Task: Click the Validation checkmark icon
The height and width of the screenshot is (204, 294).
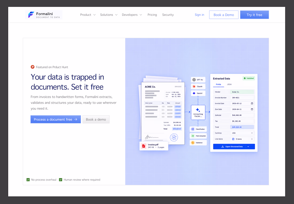Action: point(193,143)
